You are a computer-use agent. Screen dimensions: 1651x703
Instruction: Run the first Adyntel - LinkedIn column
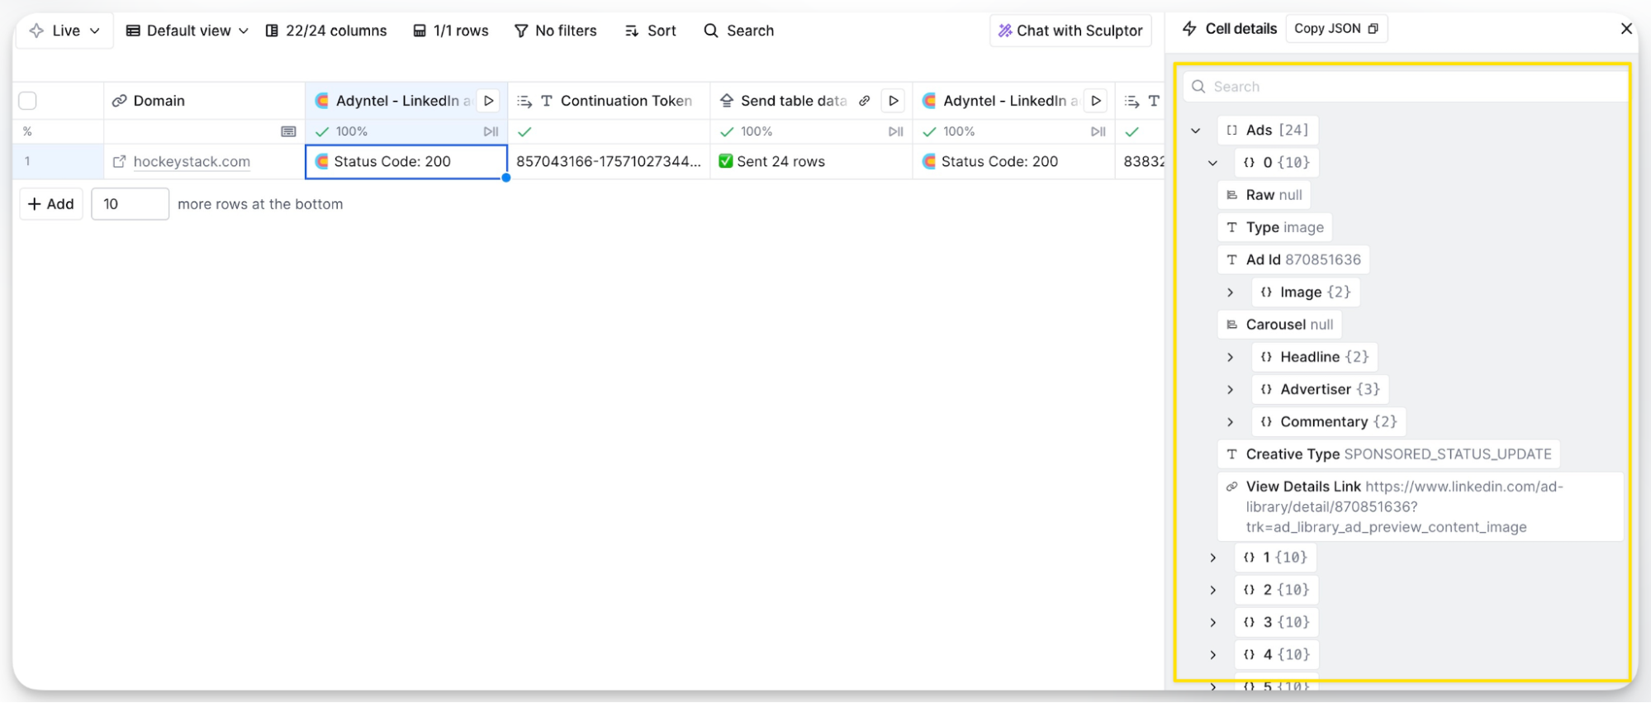click(x=489, y=101)
